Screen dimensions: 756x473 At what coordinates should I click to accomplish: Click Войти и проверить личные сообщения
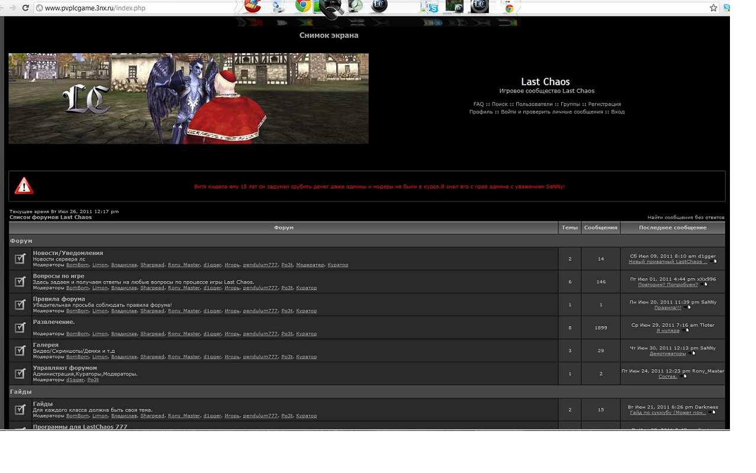click(552, 112)
